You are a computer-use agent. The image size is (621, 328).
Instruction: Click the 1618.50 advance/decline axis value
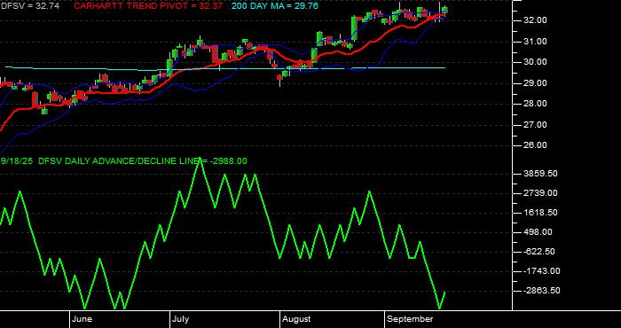click(541, 213)
